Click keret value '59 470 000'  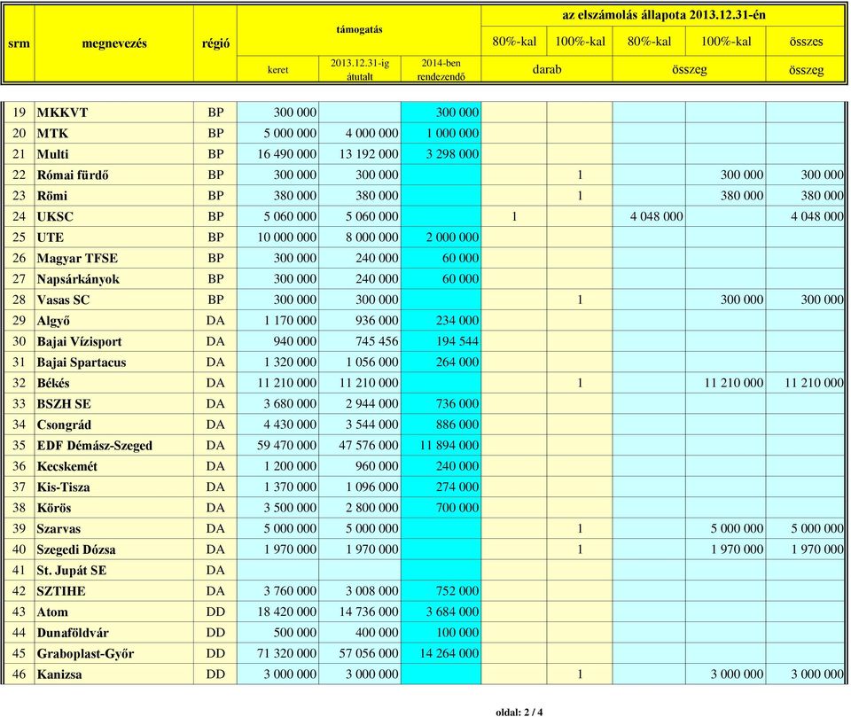277,445
